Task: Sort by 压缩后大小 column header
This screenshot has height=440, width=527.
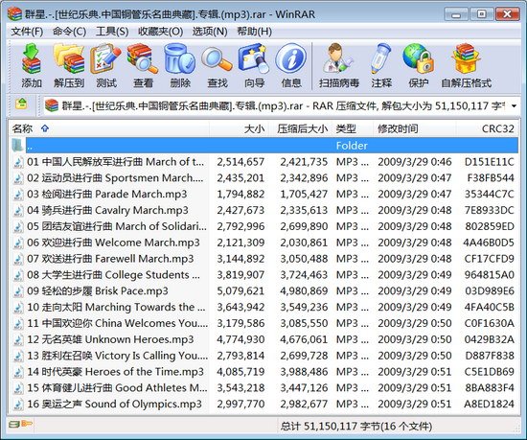Action: (302, 128)
